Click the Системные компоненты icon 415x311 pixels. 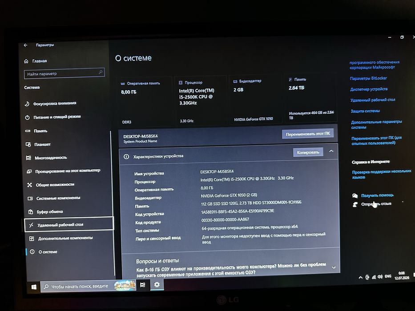[30, 198]
